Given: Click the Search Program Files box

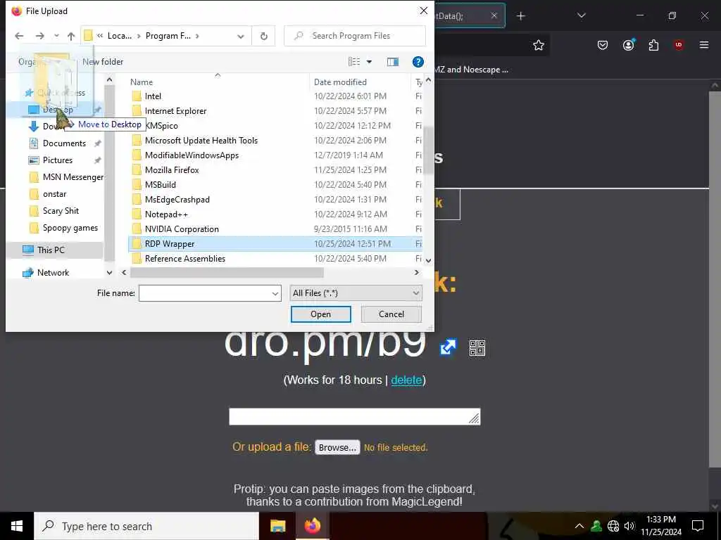Looking at the screenshot, I should click(x=355, y=36).
